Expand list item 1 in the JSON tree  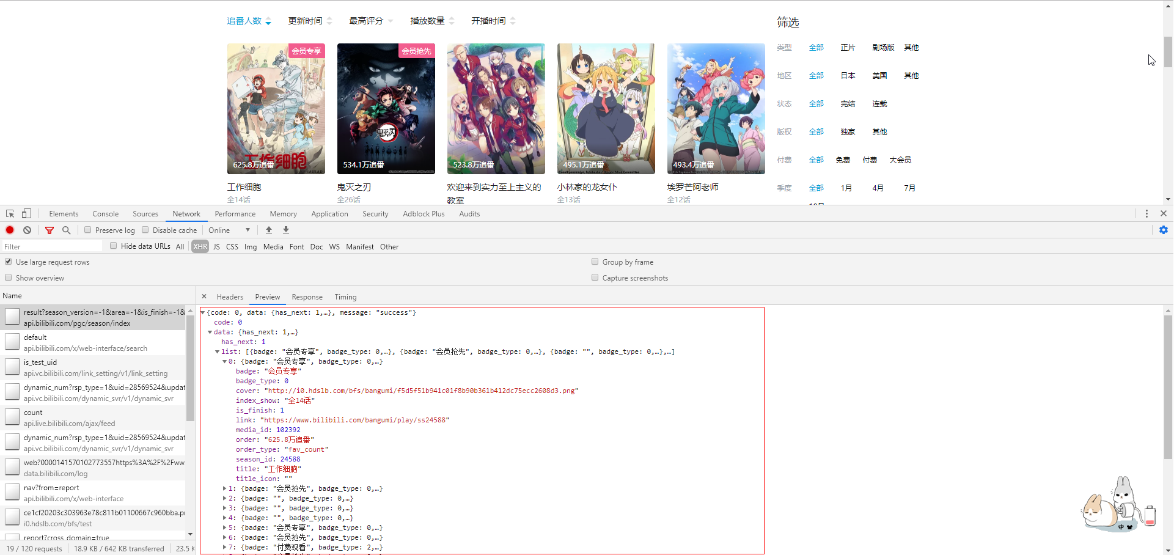point(224,488)
